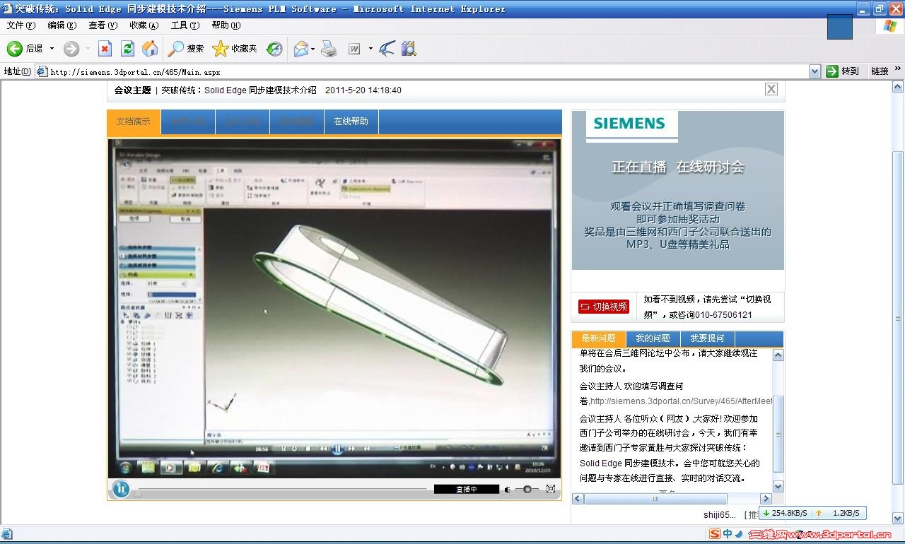Mute the video with the speaker icon
The width and height of the screenshot is (905, 544).
[508, 489]
